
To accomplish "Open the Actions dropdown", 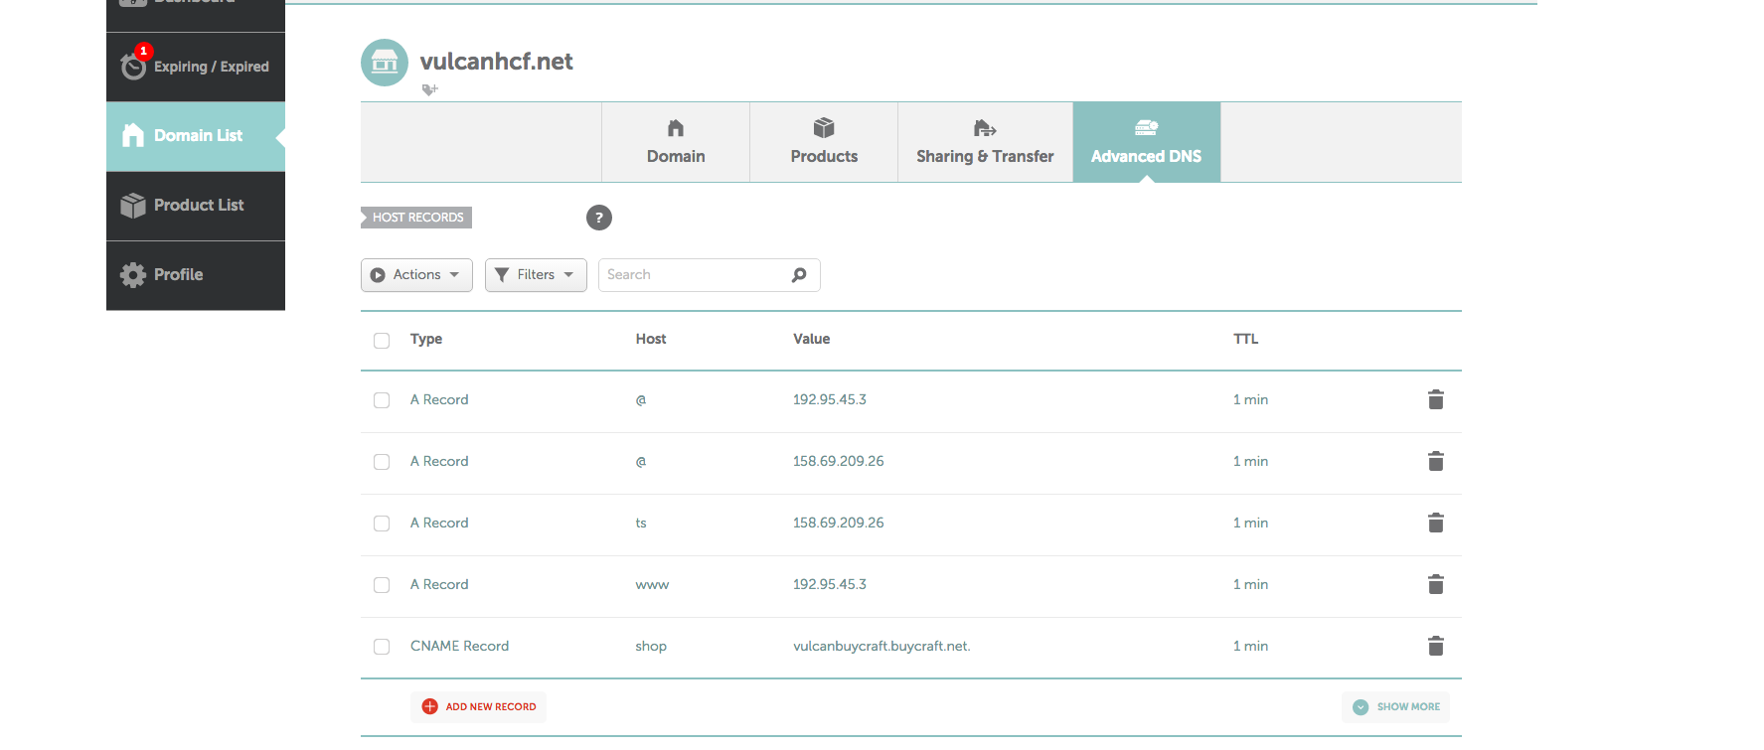I will (416, 275).
